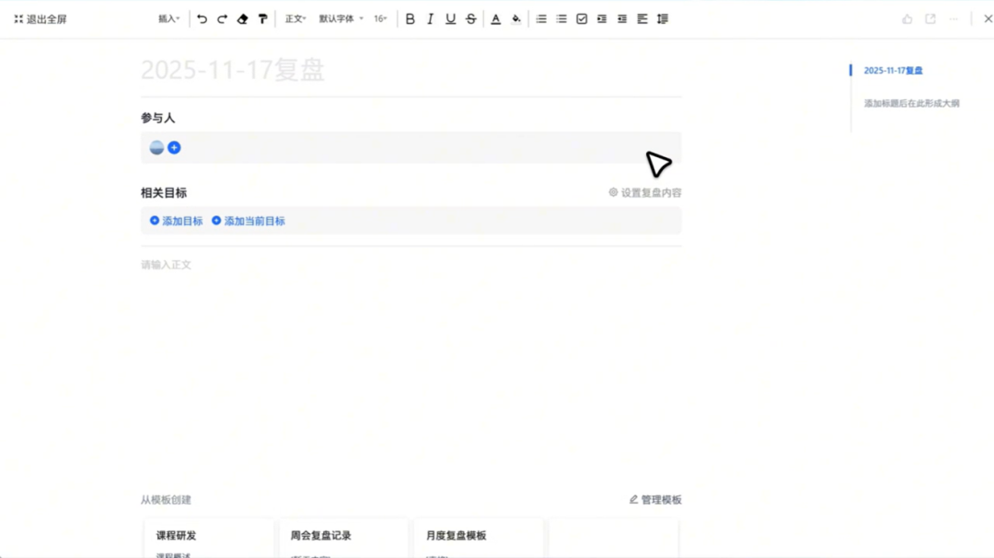Increase indent of the paragraph
Viewport: 994px width, 558px height.
(x=602, y=19)
